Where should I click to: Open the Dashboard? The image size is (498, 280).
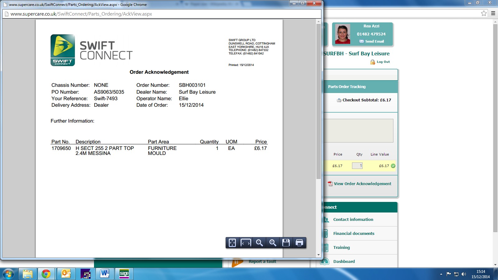(x=344, y=261)
